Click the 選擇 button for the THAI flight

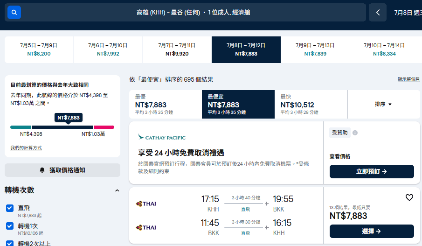click(372, 231)
